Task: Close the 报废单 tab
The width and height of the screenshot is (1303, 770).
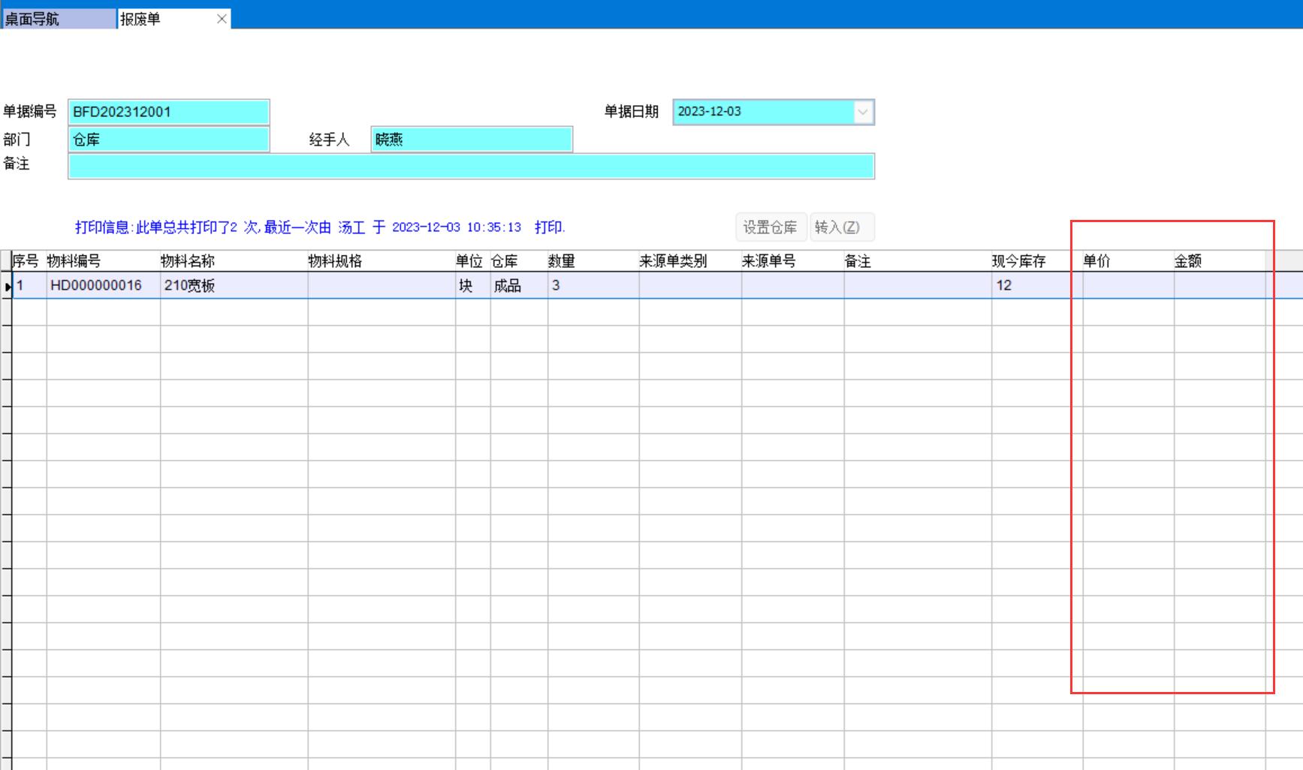Action: 222,19
